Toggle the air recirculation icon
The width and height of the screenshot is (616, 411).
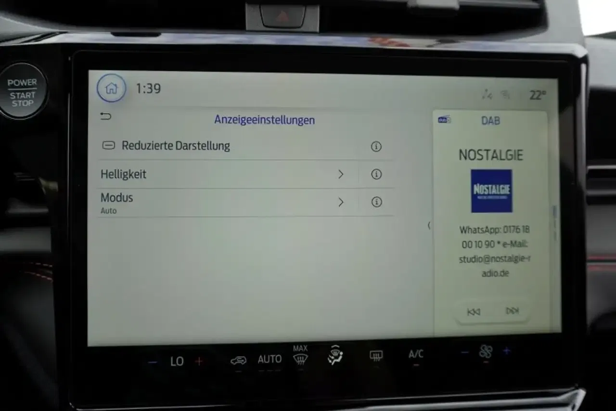point(238,360)
